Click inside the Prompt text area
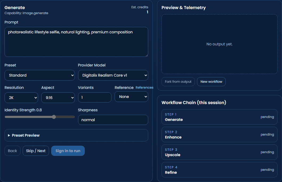Image resolution: width=282 pixels, height=182 pixels. (x=76, y=41)
